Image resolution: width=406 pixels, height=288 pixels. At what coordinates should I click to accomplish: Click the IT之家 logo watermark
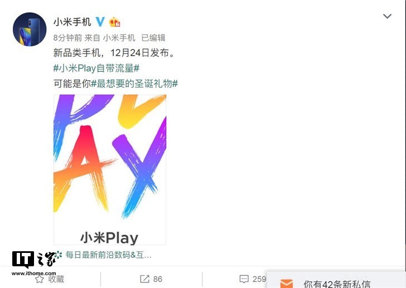pos(33,263)
